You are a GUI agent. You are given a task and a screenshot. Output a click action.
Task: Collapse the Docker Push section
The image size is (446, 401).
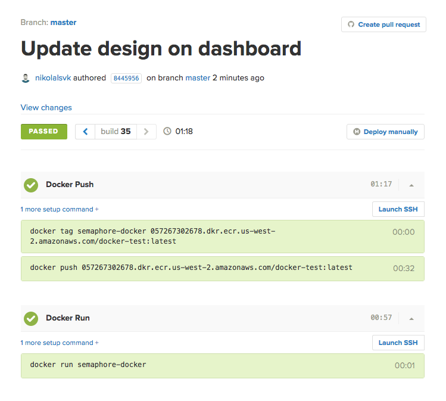point(411,185)
